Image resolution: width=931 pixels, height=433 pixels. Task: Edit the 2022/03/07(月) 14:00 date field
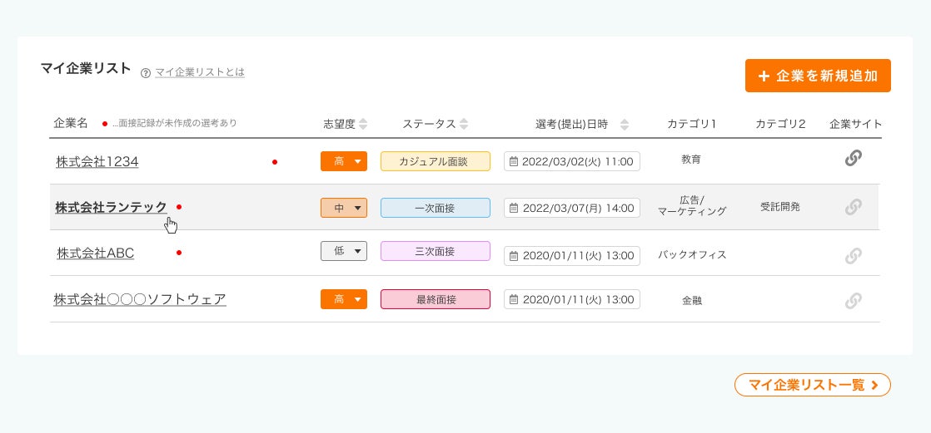point(572,208)
